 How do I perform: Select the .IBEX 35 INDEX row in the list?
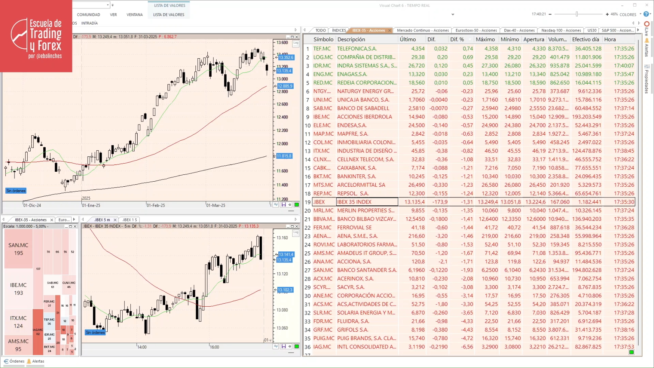pyautogui.click(x=367, y=202)
